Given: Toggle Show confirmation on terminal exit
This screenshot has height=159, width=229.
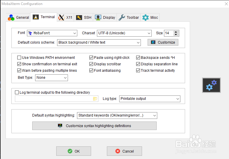Looking at the screenshot, I should click(19, 64).
